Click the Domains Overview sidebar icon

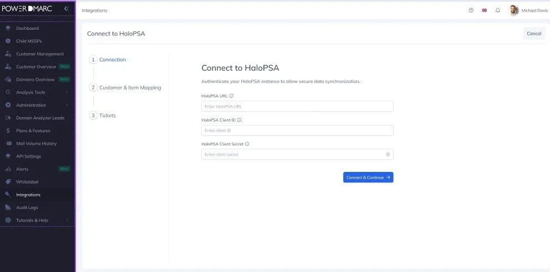(x=8, y=80)
